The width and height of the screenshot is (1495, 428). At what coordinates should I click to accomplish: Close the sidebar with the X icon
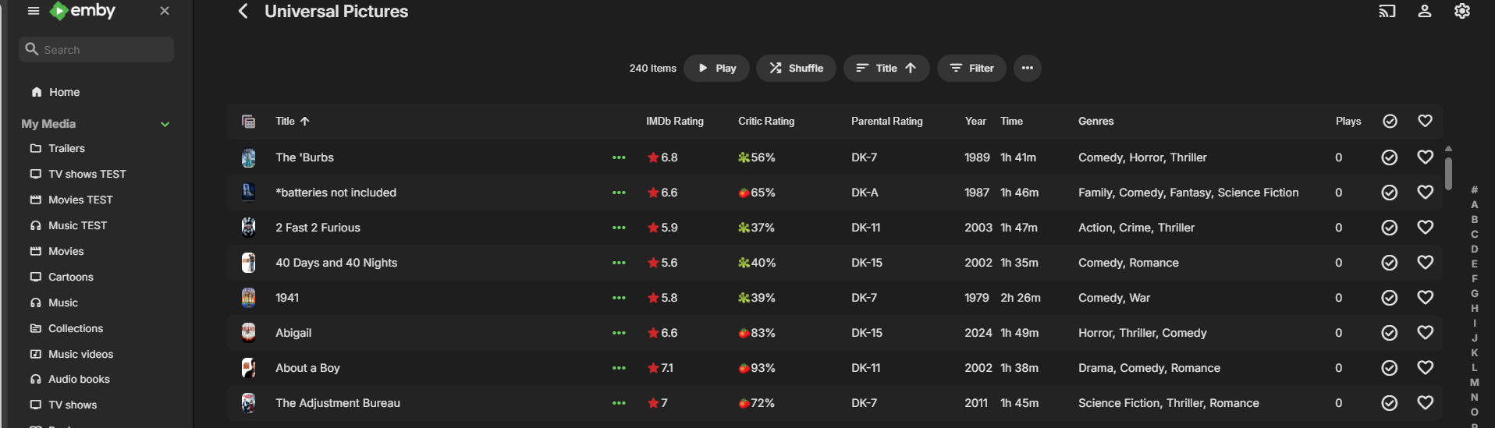coord(165,11)
